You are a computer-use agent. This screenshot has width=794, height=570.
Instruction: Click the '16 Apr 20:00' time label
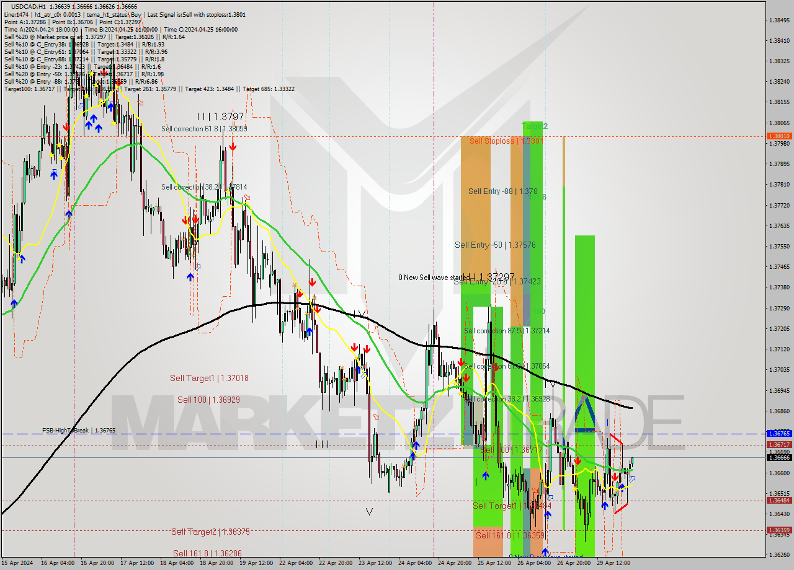(98, 563)
